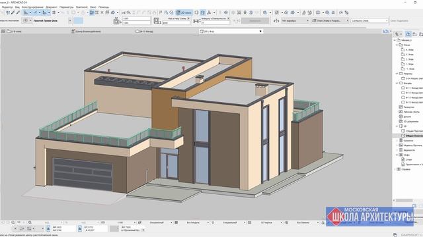Open the Вид menu
Image resolution: width=423 pixels, height=237 pixels.
[x=17, y=7]
